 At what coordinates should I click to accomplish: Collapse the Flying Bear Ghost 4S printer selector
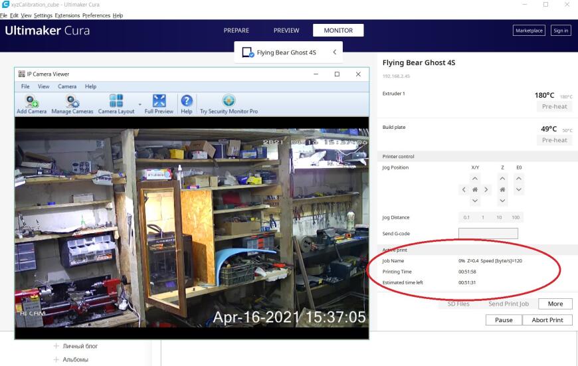tap(334, 52)
